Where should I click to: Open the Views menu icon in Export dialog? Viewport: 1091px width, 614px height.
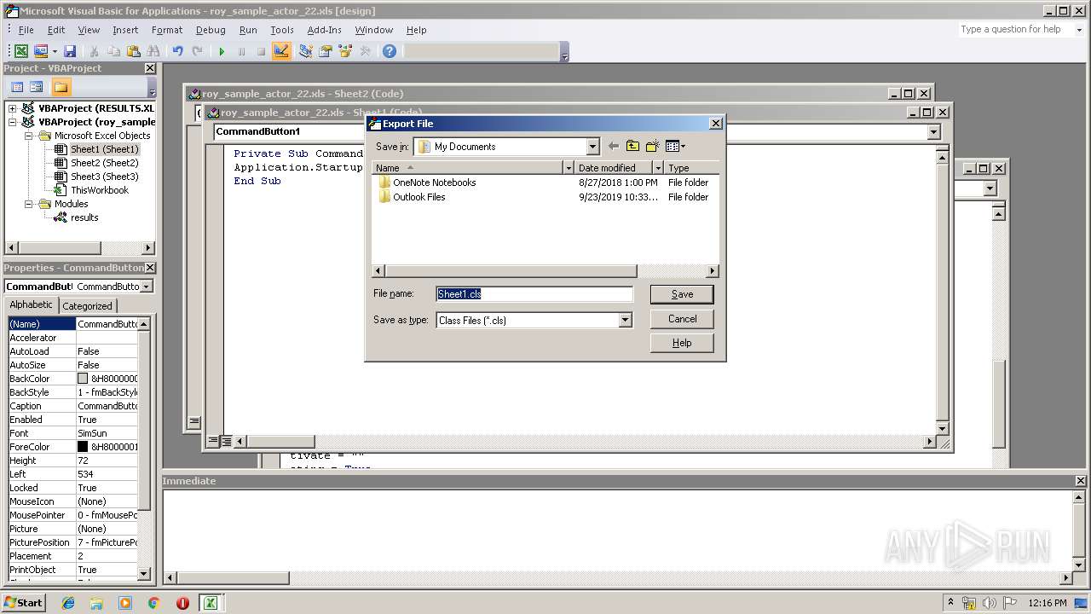click(675, 147)
